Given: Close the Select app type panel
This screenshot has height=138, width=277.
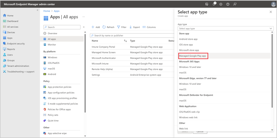Looking at the screenshot, I should (271, 12).
